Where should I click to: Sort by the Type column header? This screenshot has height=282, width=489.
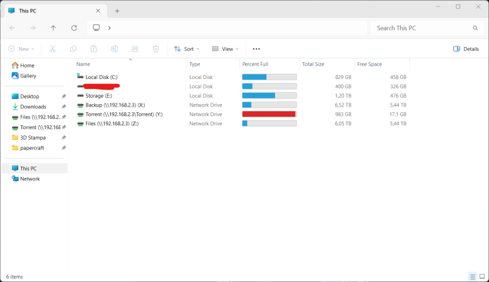pyautogui.click(x=194, y=64)
